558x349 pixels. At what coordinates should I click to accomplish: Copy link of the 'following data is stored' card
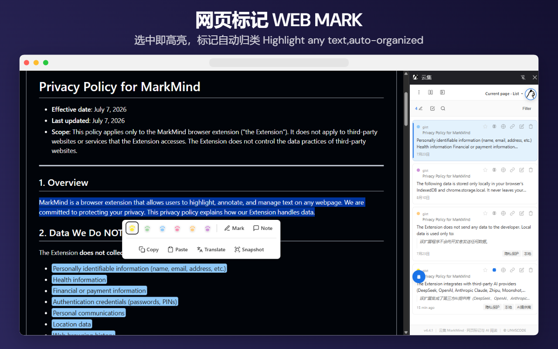click(513, 170)
